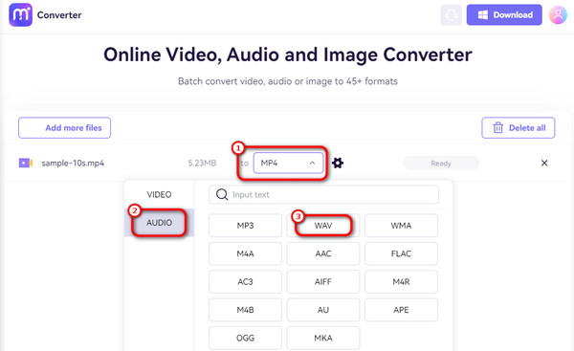
Task: Choose M4B as output format
Action: [245, 310]
